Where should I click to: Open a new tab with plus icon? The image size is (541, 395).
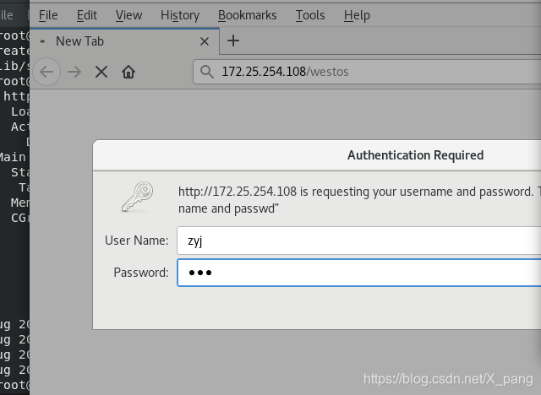233,41
